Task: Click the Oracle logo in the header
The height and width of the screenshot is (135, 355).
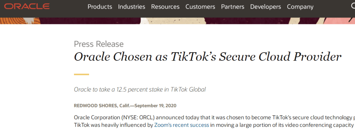Action: tap(27, 7)
